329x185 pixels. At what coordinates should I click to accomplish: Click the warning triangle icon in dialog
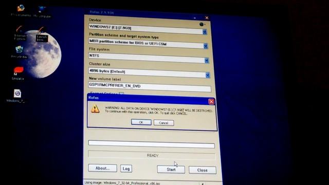point(95,109)
